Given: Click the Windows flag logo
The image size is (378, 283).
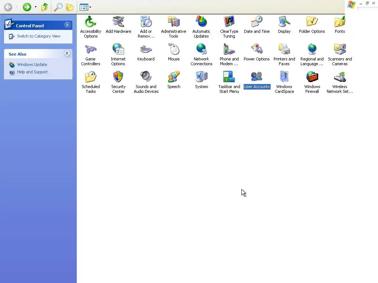Looking at the screenshot, I should [351, 4].
